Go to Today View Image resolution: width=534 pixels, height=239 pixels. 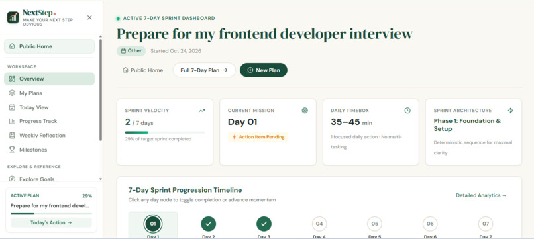(50, 107)
